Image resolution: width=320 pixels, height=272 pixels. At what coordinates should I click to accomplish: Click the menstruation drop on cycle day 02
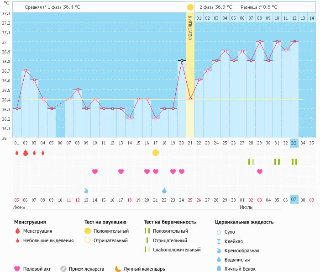[26, 153]
